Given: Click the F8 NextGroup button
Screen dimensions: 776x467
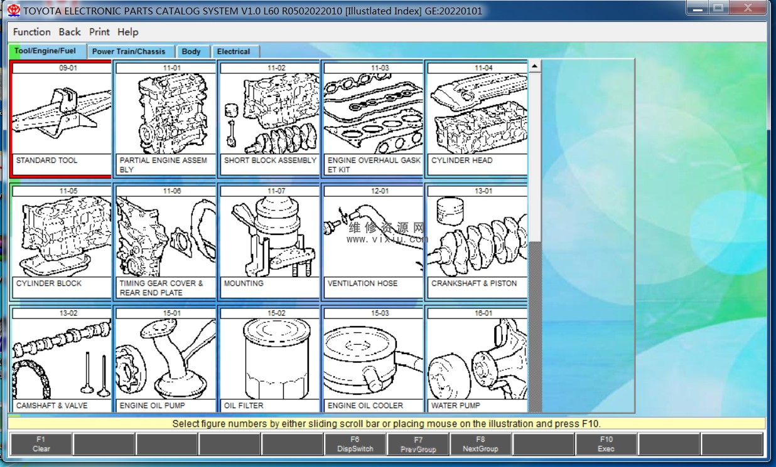Looking at the screenshot, I should pos(480,444).
